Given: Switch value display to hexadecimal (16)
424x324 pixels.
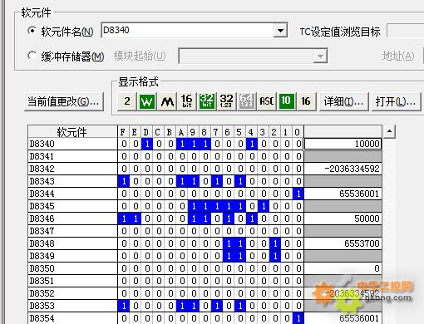Looking at the screenshot, I should click(306, 101).
